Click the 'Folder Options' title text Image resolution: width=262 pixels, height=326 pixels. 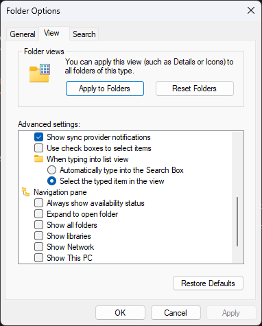coord(33,11)
